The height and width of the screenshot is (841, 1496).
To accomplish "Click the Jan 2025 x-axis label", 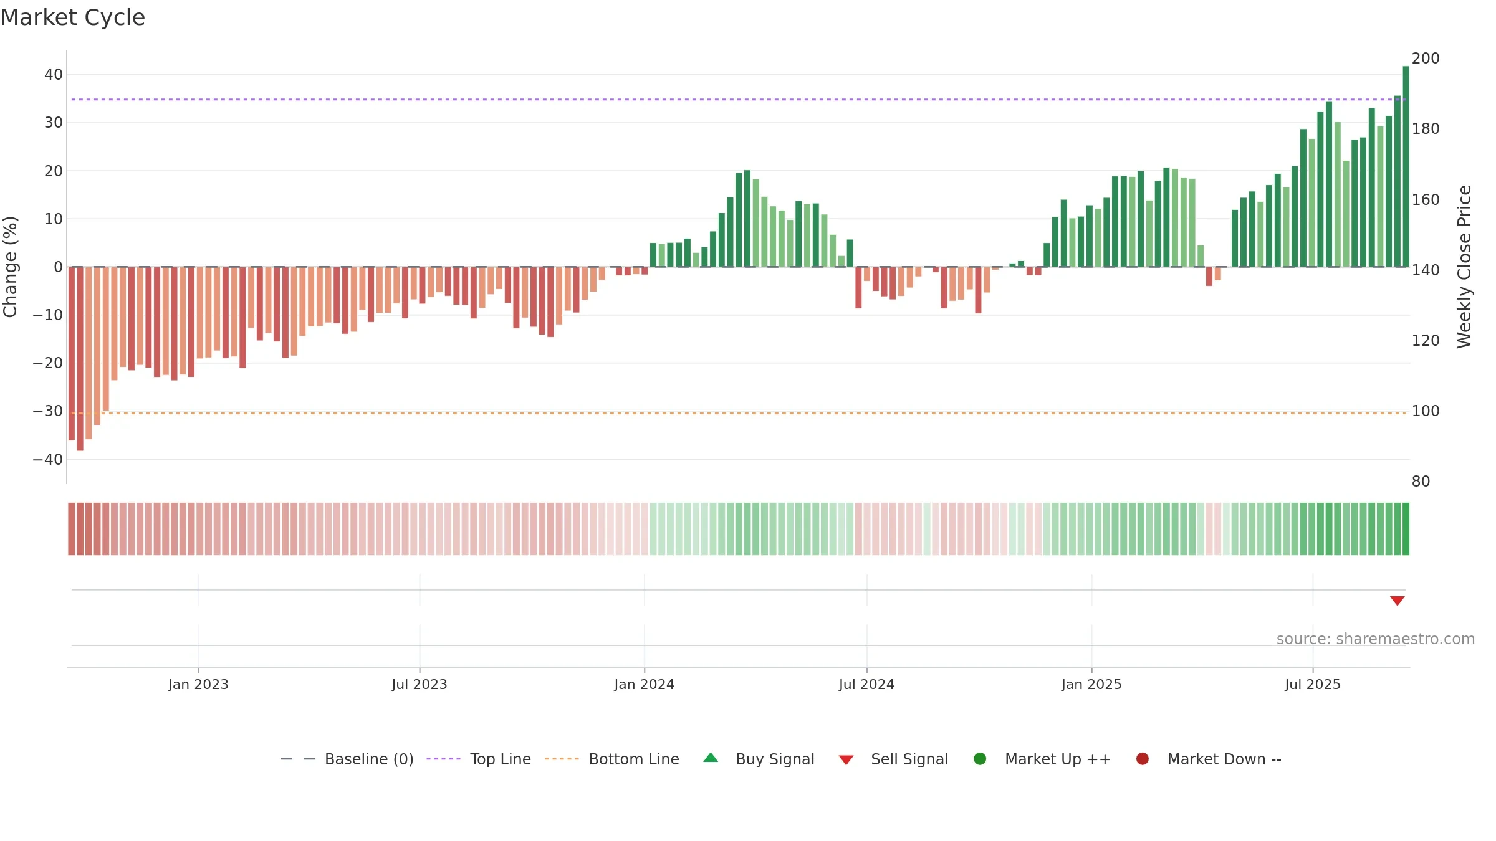I will point(1091,684).
